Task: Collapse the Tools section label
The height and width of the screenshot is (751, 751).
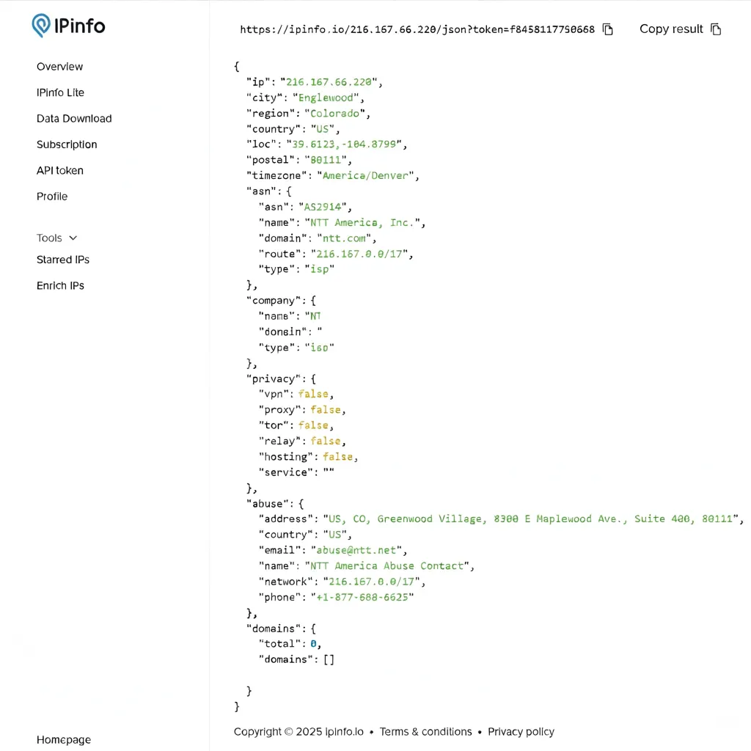Action: pyautogui.click(x=49, y=238)
